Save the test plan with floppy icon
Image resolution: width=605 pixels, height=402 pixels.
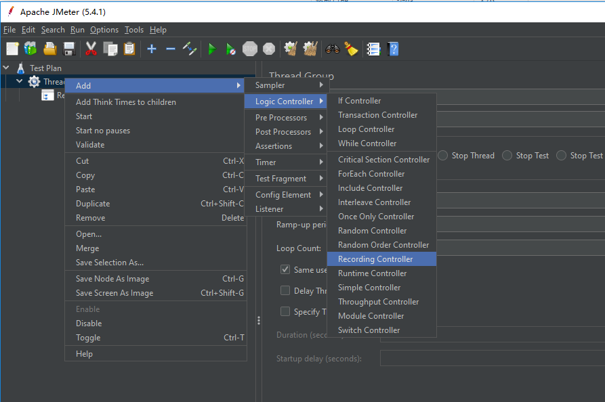pyautogui.click(x=69, y=49)
